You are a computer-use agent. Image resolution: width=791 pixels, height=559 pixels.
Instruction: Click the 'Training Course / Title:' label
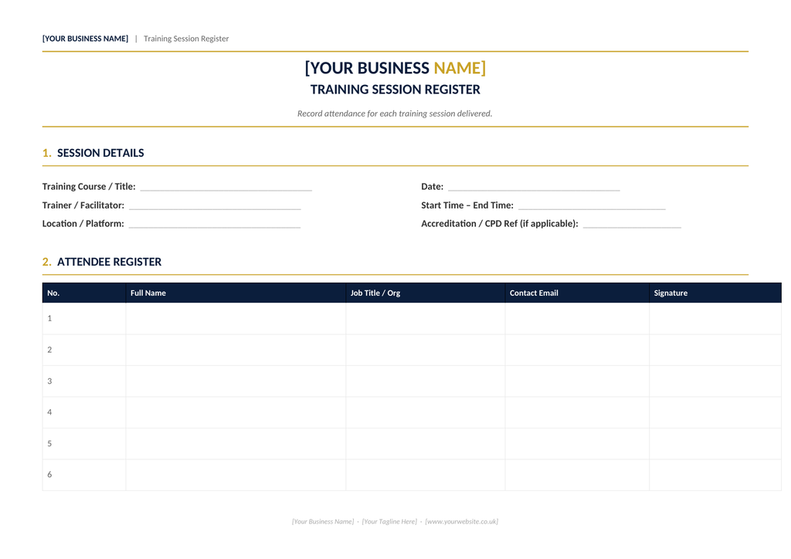pos(89,187)
